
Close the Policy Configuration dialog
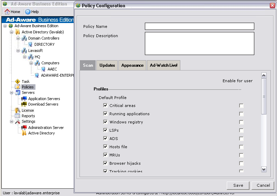273,6
